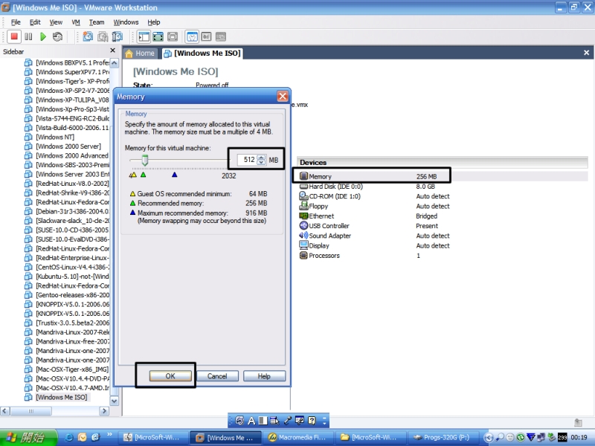This screenshot has width=595, height=446.
Task: Open the View menu
Action: point(56,22)
